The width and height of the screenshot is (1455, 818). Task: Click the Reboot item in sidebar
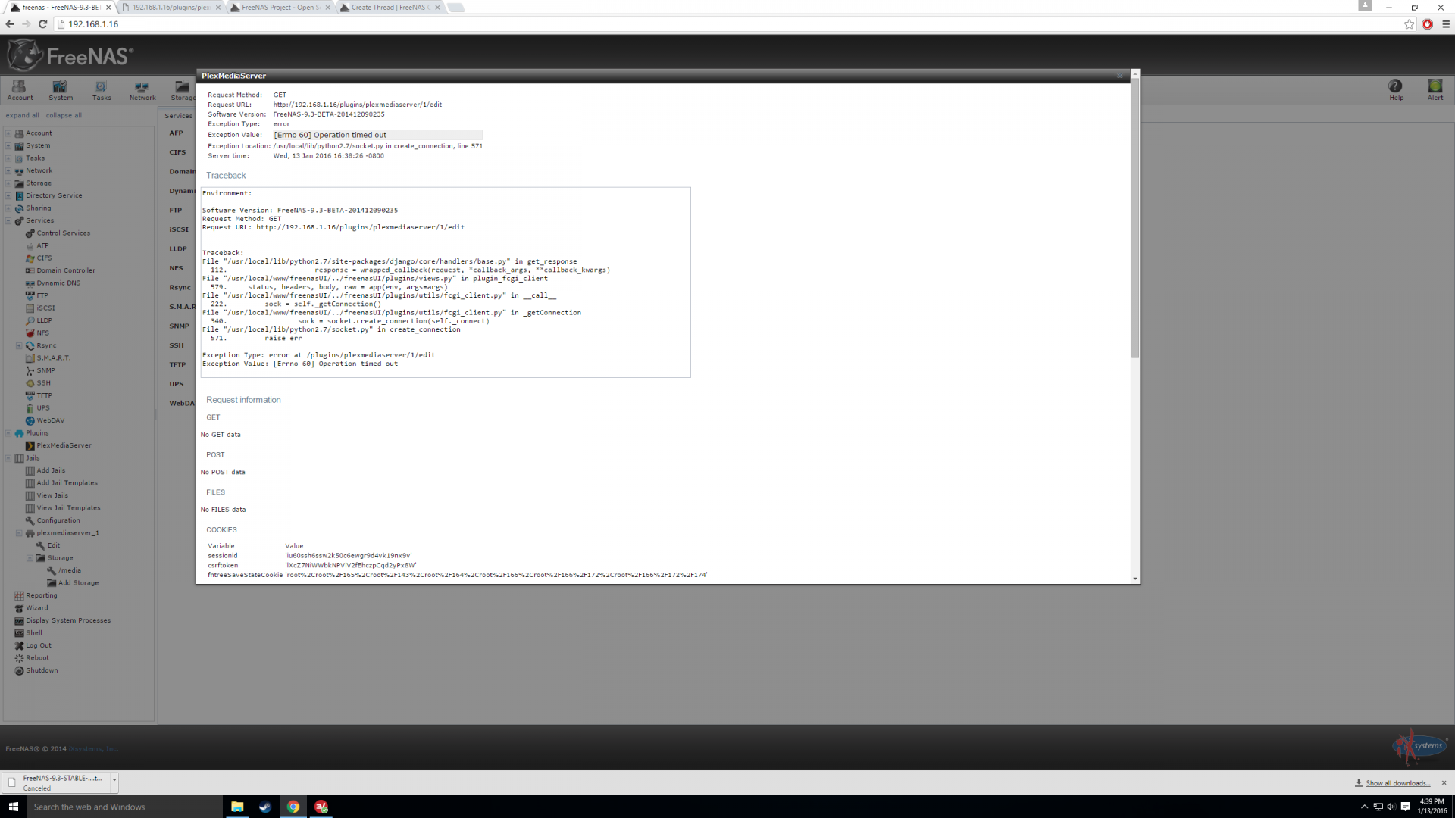[37, 658]
